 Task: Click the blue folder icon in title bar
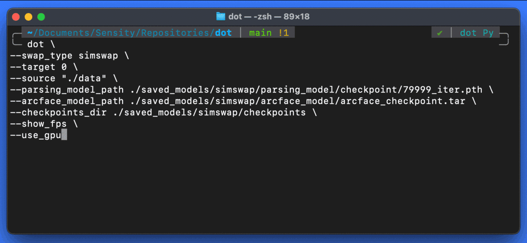[x=220, y=17]
